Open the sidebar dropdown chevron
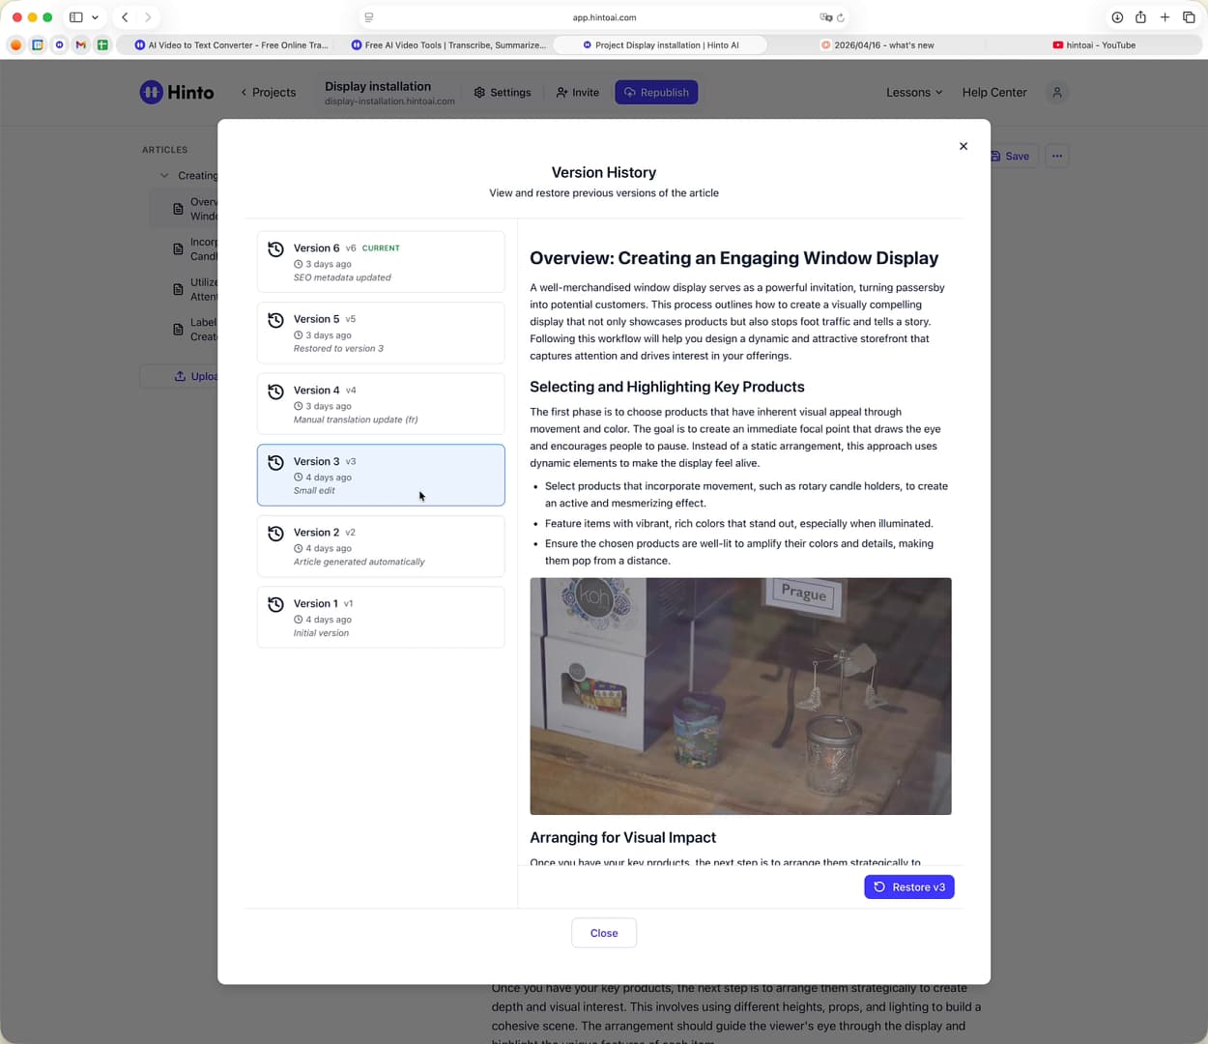1208x1044 pixels. pos(95,17)
